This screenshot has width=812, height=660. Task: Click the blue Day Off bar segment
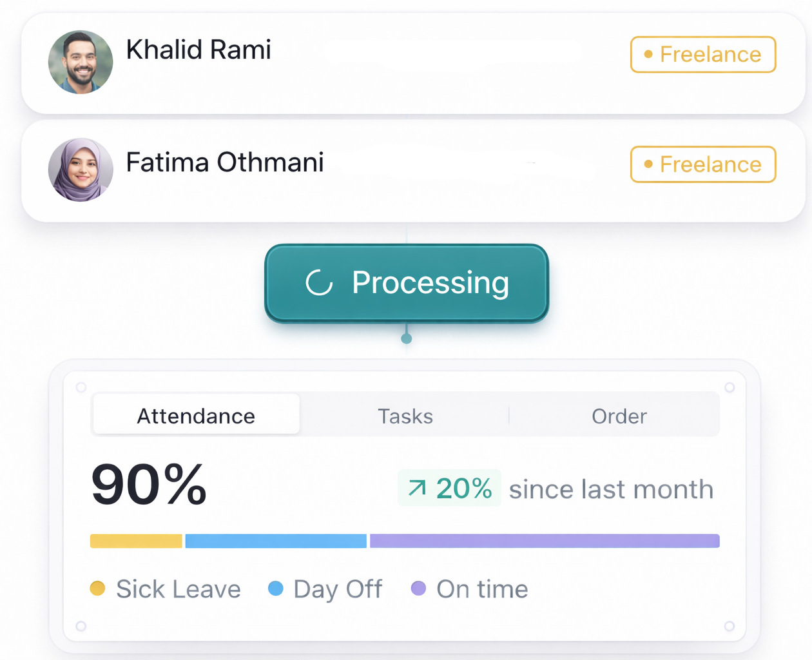tap(276, 541)
